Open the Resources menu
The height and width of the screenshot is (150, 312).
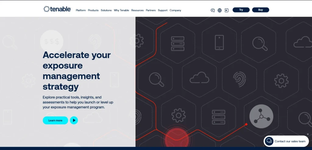[x=137, y=10]
